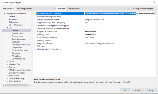The image size is (158, 94).
Task: Click the help question mark button
Action: pyautogui.click(x=147, y=2)
